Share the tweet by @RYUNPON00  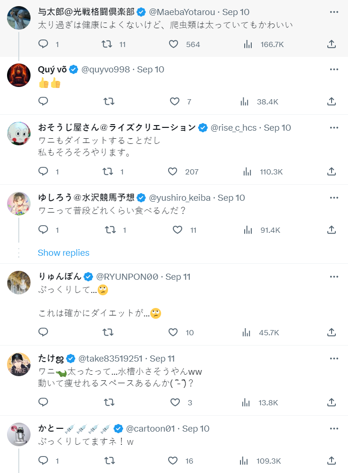(x=331, y=332)
